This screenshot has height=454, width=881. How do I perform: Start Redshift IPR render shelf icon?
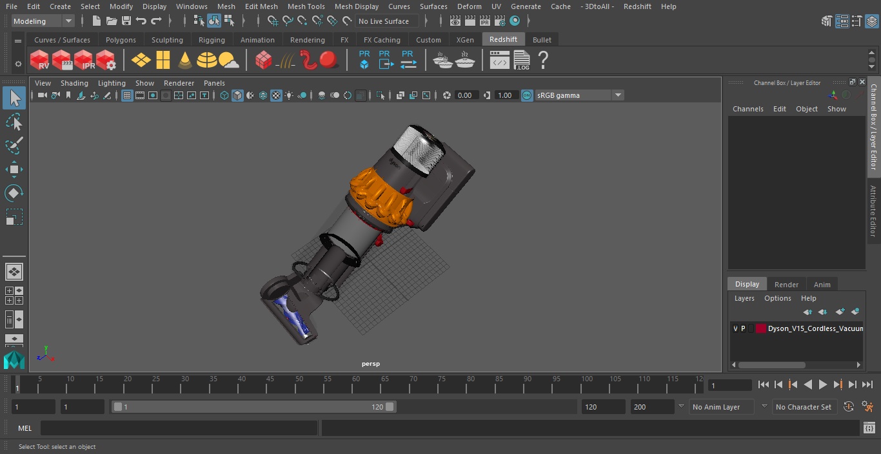pyautogui.click(x=84, y=61)
